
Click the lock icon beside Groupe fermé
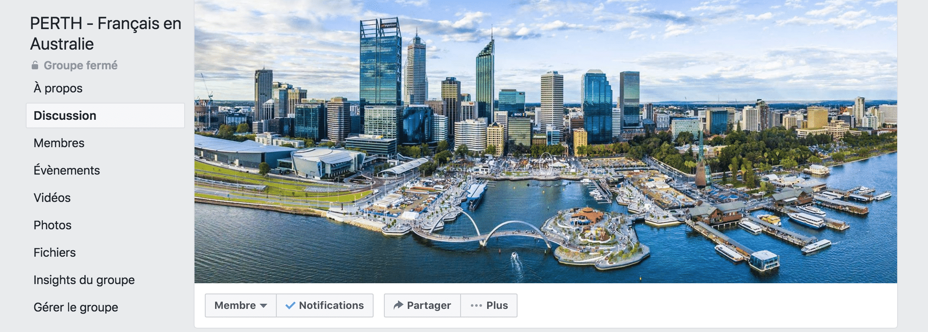(x=35, y=65)
